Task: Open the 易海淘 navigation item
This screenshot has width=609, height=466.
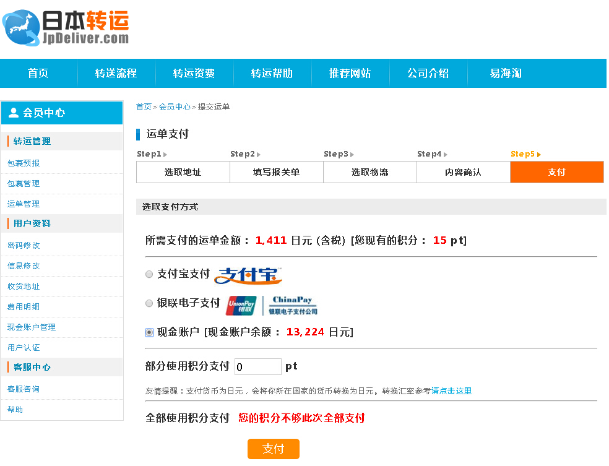Action: tap(506, 73)
